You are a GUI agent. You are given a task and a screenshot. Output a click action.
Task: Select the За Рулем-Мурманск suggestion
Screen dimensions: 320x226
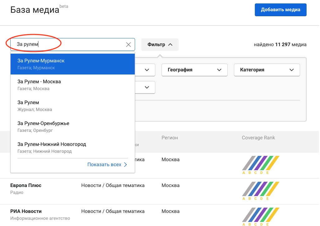[73, 64]
